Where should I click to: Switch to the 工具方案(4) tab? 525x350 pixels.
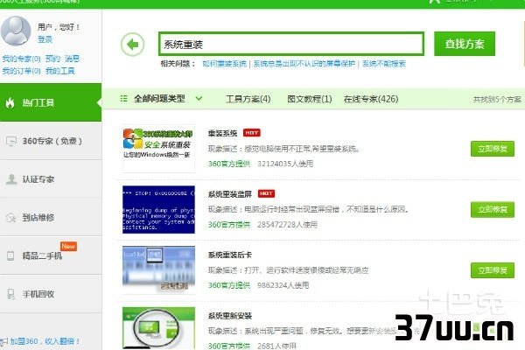[248, 99]
